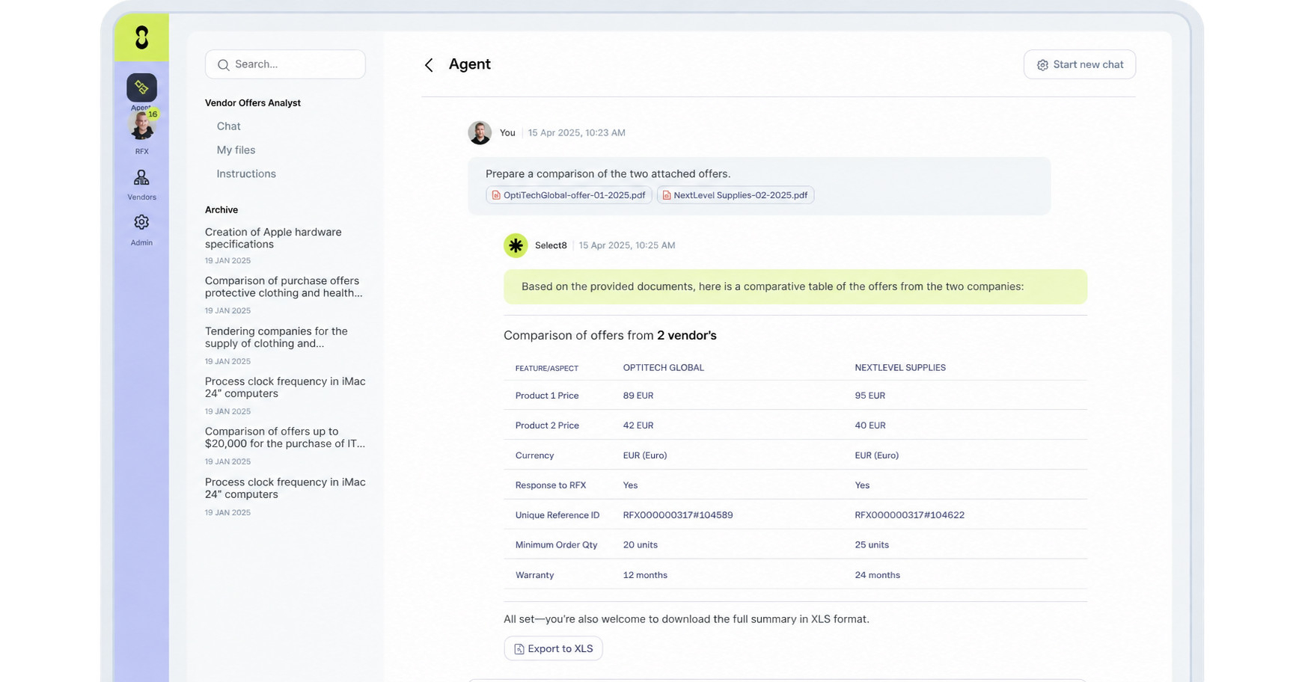
Task: Open the RFX section avatar icon
Action: pos(141,126)
